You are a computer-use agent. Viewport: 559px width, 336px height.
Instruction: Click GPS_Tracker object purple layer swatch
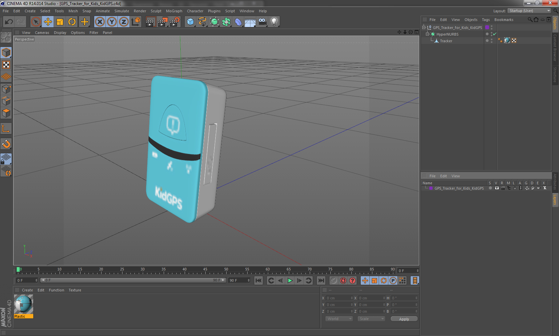(487, 28)
